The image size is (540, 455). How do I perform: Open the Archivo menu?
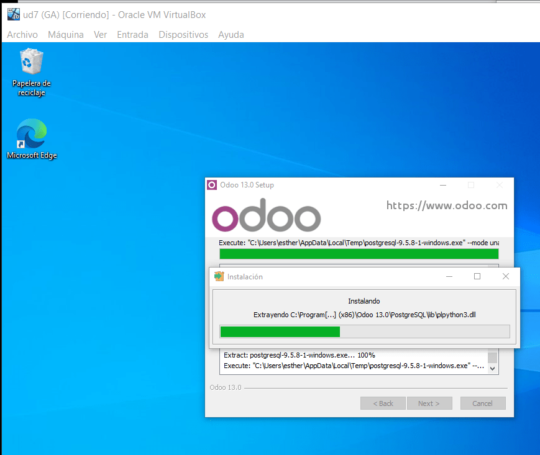[x=22, y=34]
